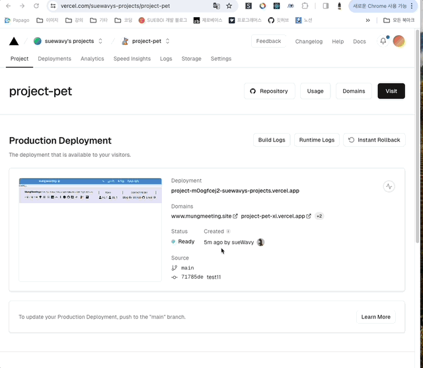Image resolution: width=423 pixels, height=368 pixels.
Task: Switch to the Logs tab
Action: point(166,59)
